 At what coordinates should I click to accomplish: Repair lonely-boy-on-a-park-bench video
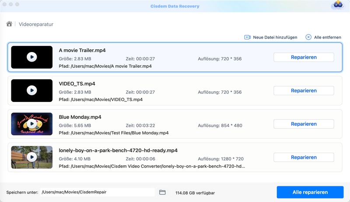click(x=304, y=157)
